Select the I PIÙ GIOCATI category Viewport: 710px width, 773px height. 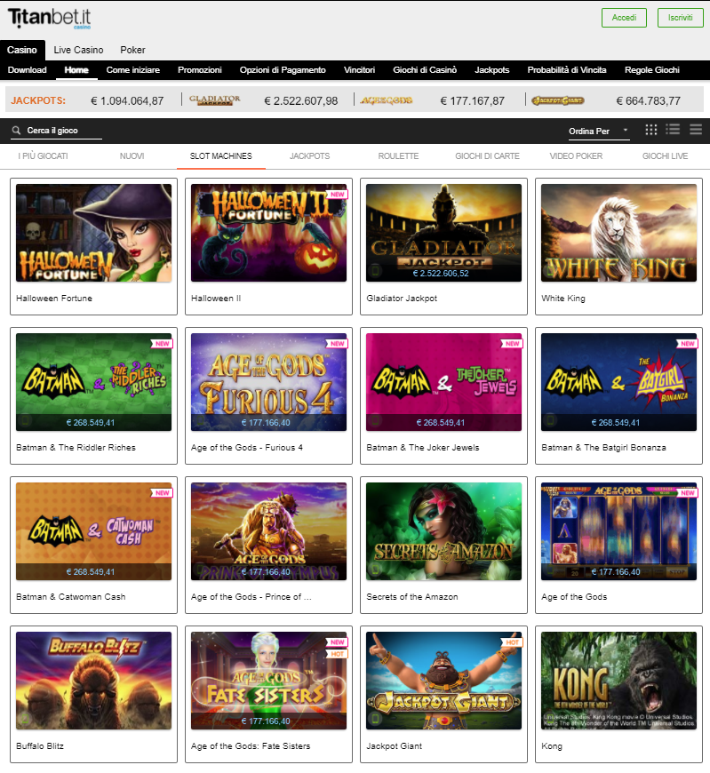pyautogui.click(x=44, y=155)
